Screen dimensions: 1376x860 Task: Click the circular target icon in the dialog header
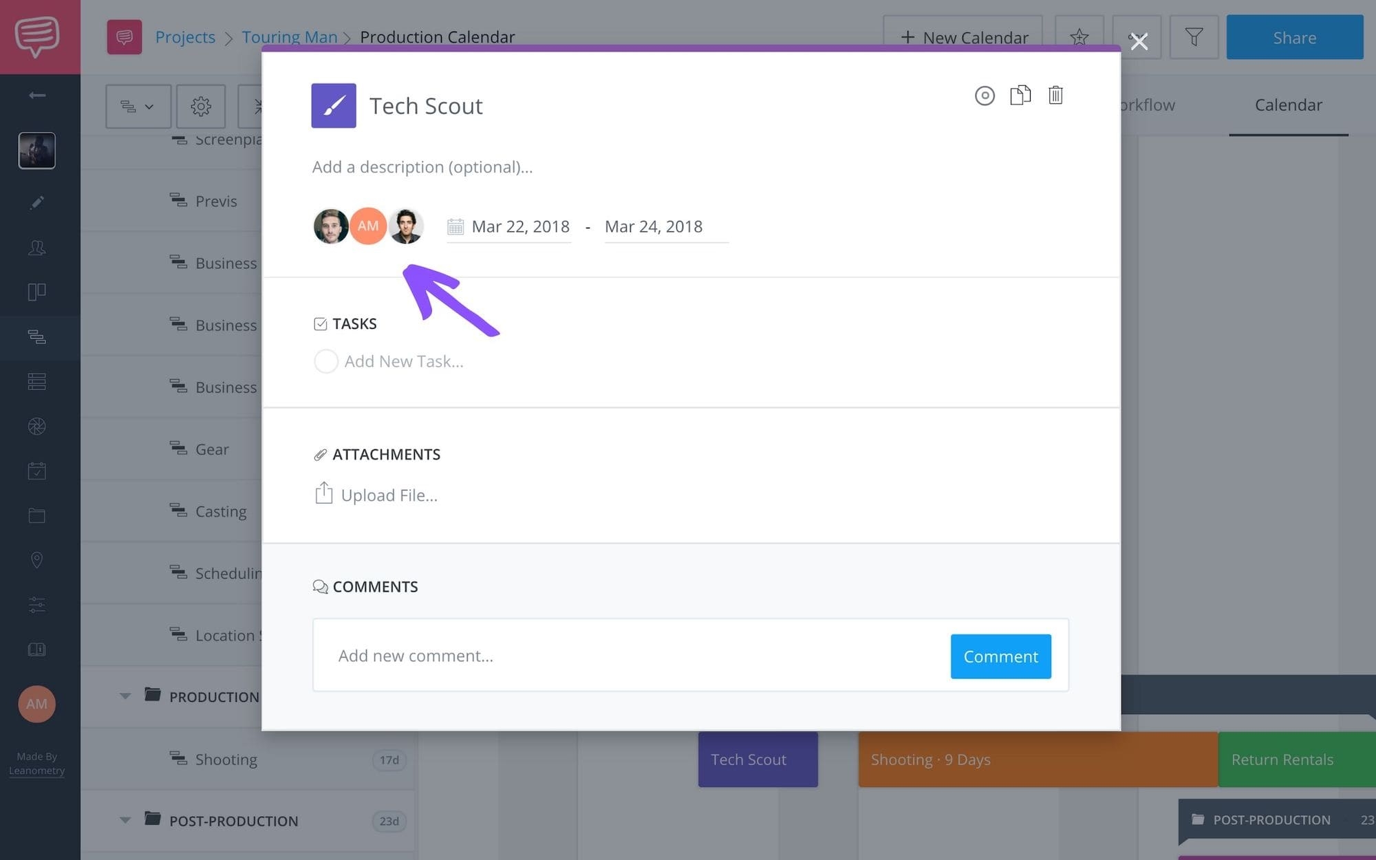[x=985, y=96]
